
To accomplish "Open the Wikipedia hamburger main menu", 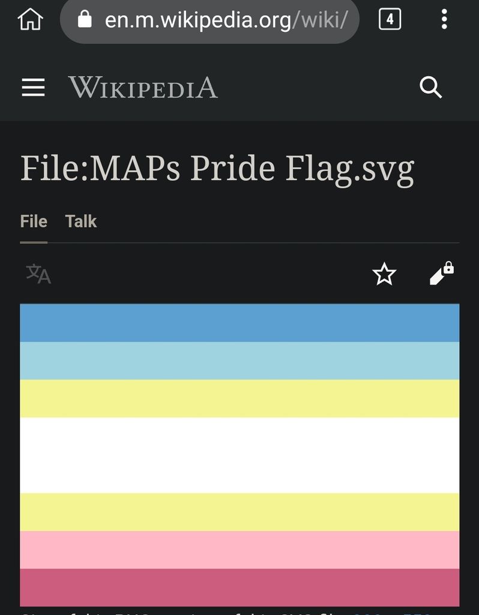I will pos(34,88).
